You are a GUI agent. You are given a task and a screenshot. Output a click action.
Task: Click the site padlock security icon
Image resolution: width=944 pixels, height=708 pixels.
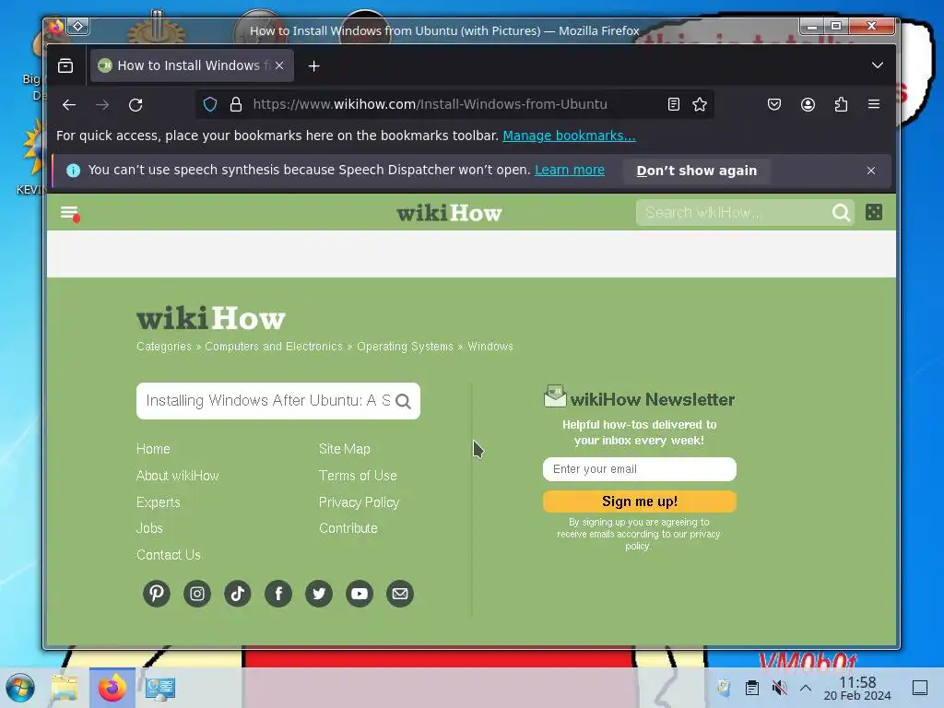236,105
